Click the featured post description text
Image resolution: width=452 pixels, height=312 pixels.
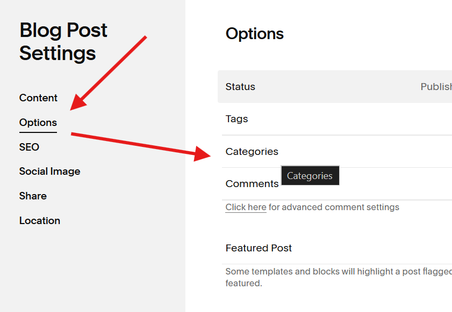(339, 277)
